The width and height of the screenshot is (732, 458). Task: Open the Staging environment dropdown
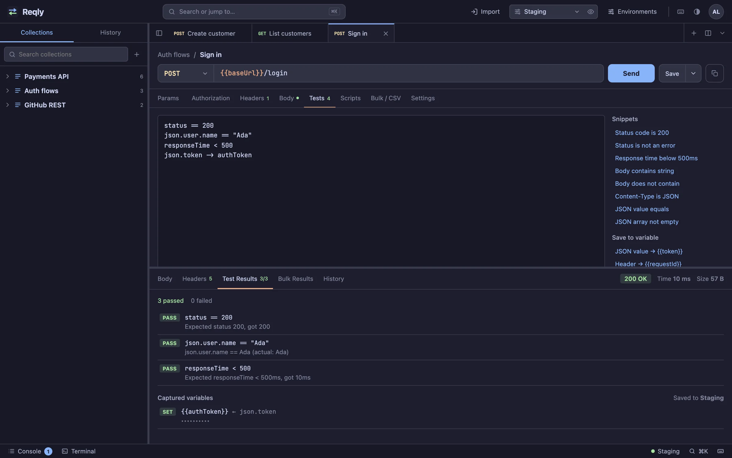pos(547,12)
